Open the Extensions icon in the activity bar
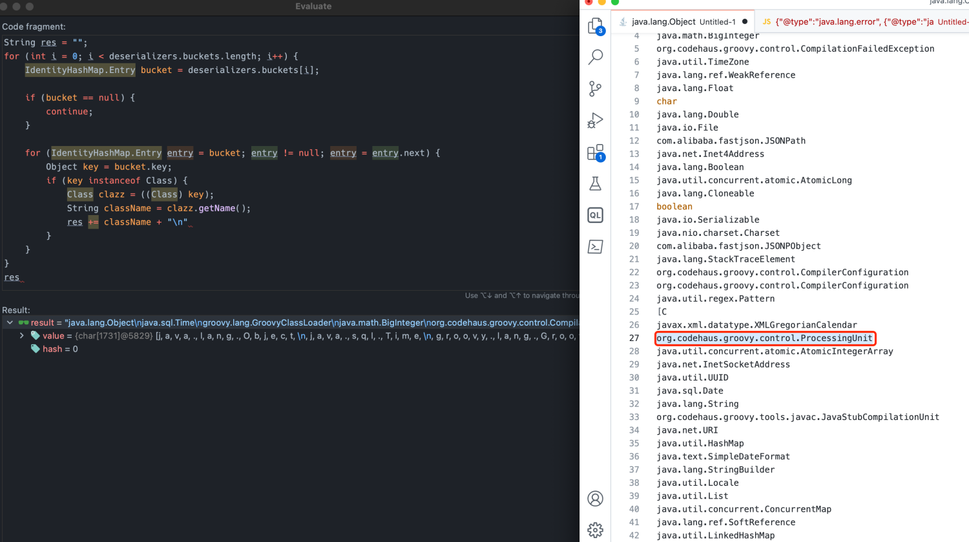The width and height of the screenshot is (969, 542). click(595, 152)
